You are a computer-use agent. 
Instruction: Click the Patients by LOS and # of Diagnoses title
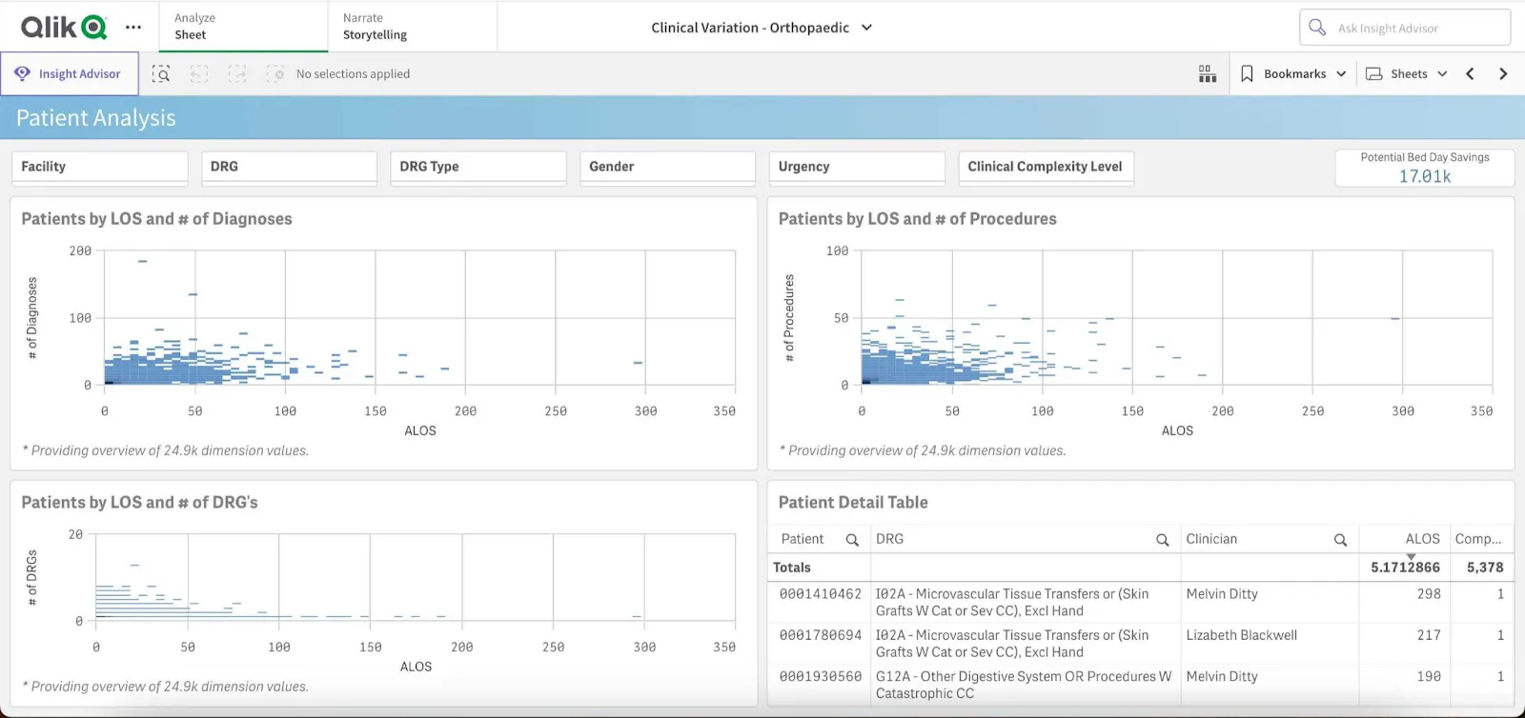156,219
